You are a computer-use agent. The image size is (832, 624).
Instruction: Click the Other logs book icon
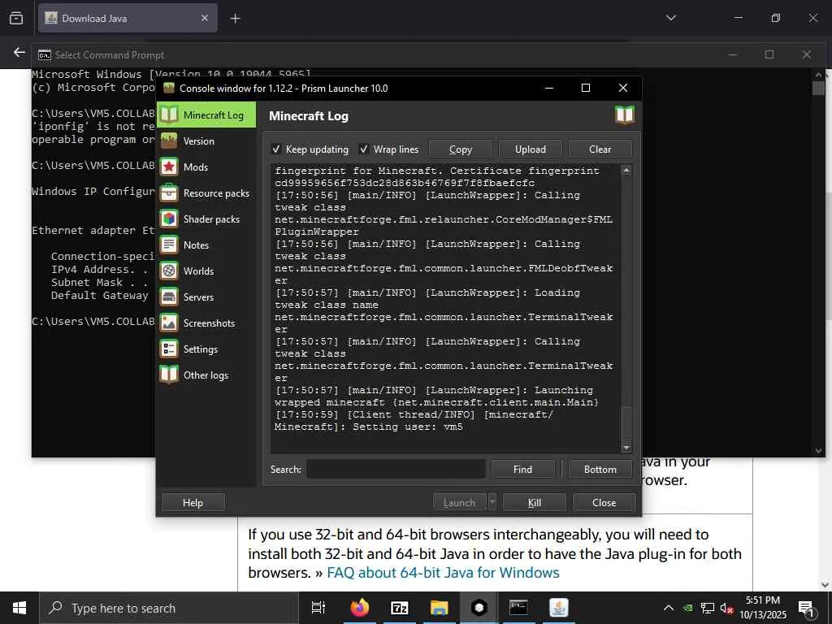[x=169, y=375]
